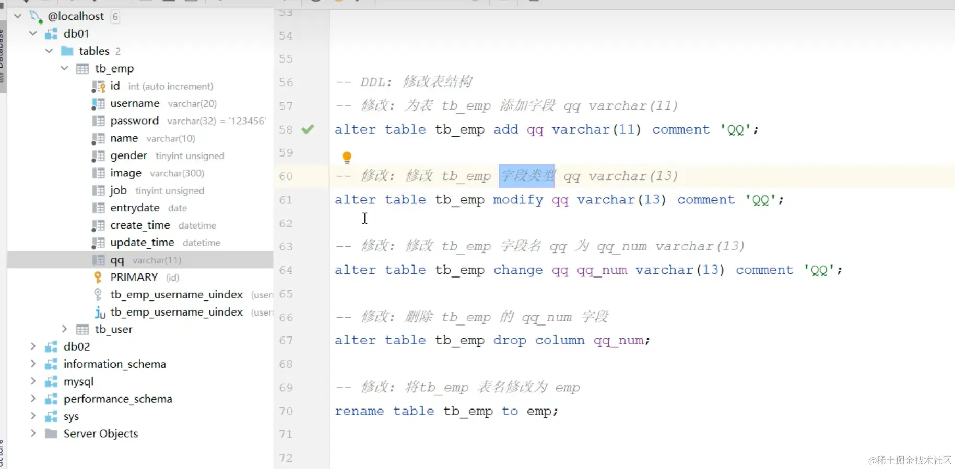Click the username column icon
955x469 pixels.
click(98, 103)
